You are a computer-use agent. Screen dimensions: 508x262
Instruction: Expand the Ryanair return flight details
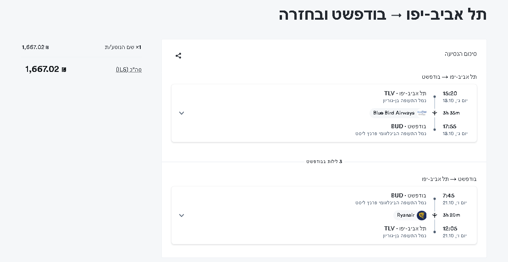182,215
